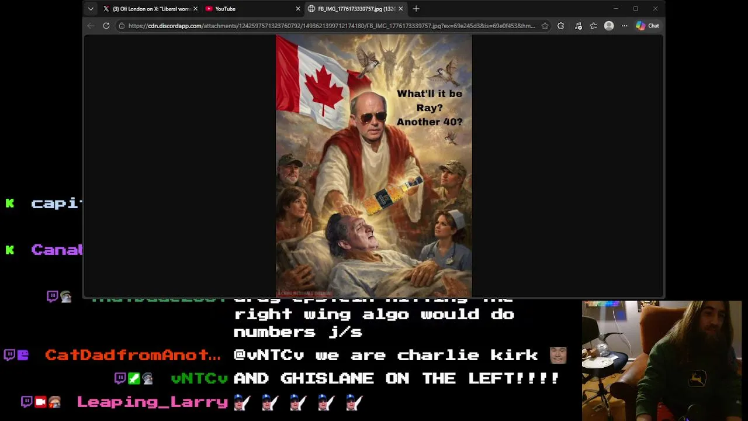Click the '@vNTCv we are charlie kirk' message
The height and width of the screenshot is (421, 748).
pyautogui.click(x=385, y=355)
